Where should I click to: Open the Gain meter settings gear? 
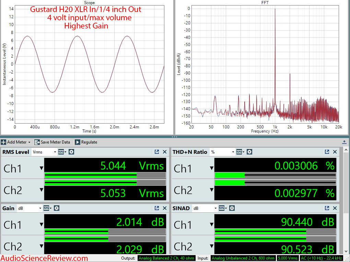(57, 208)
